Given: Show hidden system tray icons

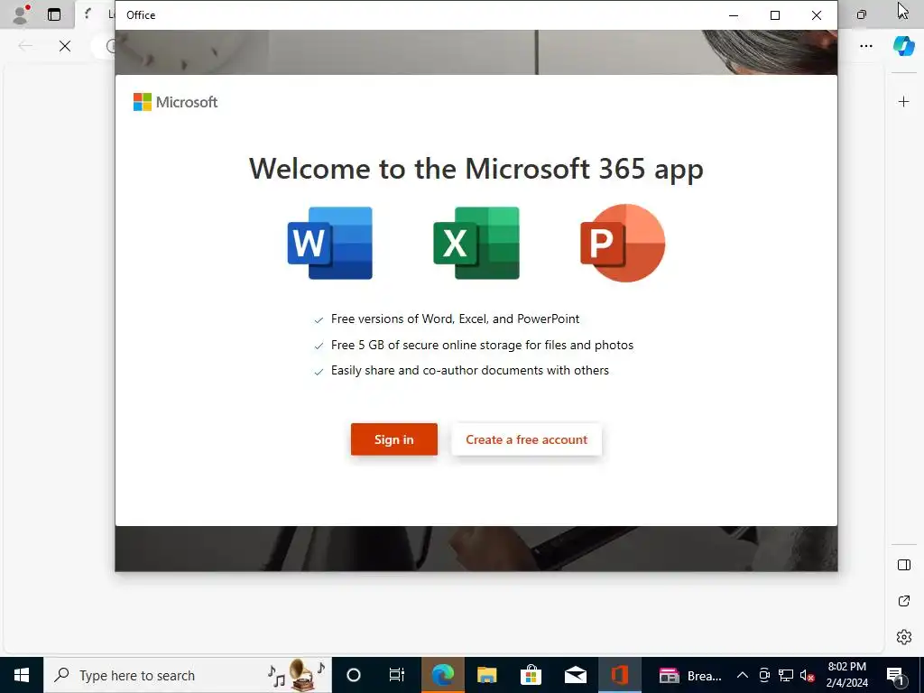Looking at the screenshot, I should click(x=743, y=675).
